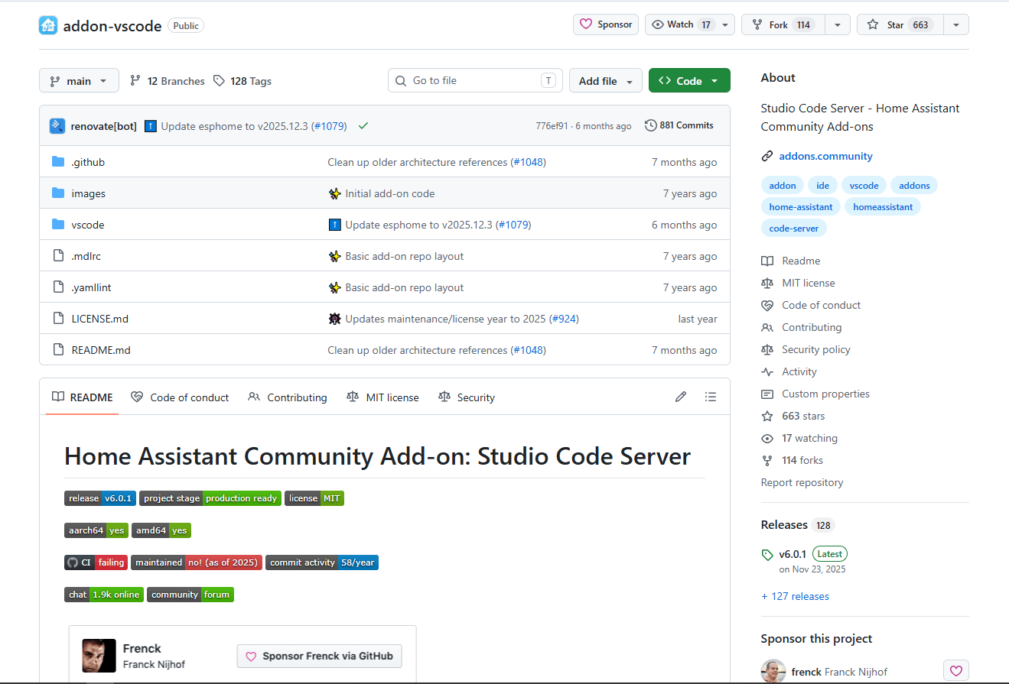Click the Report repository link
The width and height of the screenshot is (1009, 684).
click(x=802, y=482)
